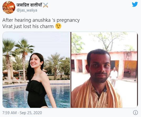Screen dimensions: 141x117
Task: Open the right photo of bearded man
Action: pos(104,70)
